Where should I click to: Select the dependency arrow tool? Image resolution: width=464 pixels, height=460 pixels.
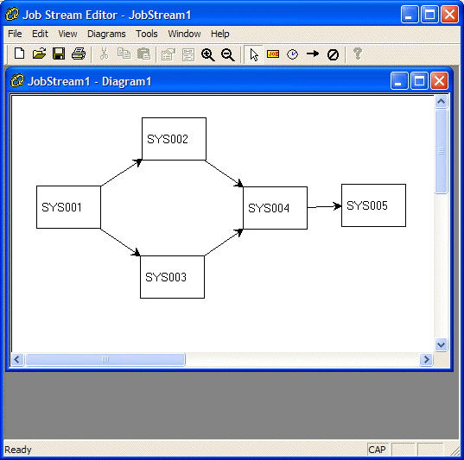click(313, 54)
